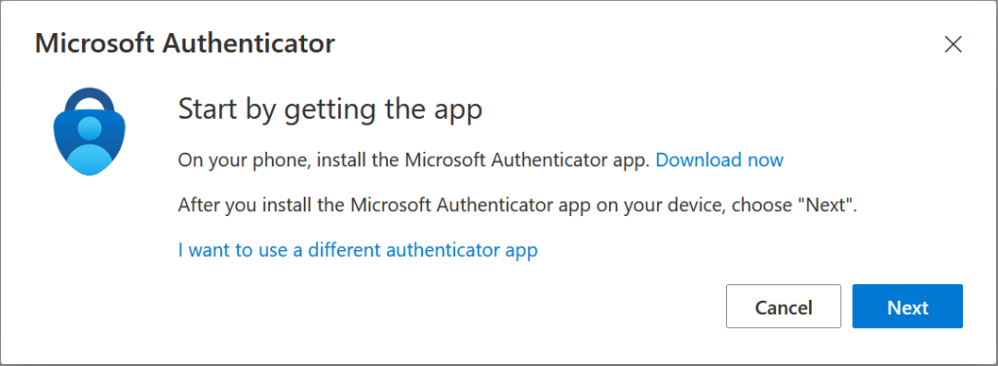Viewport: 998px width, 366px height.
Task: Click the person figure inside the lock icon
Action: tap(89, 145)
